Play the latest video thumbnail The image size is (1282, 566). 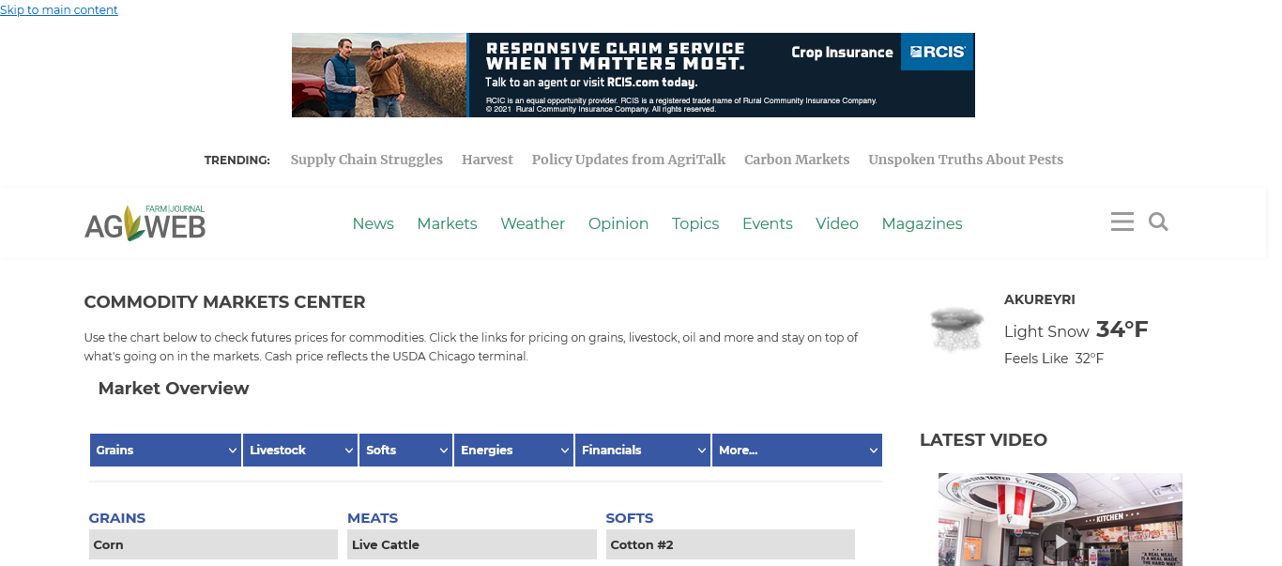tap(1060, 542)
